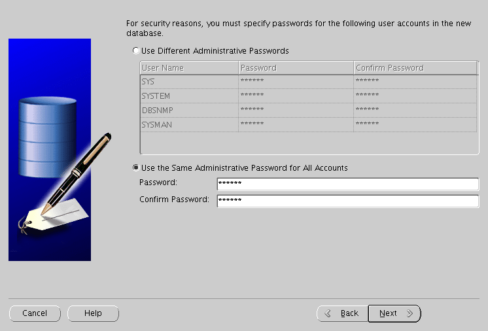Click the Confirm Password column header
The image size is (488, 331).
415,68
